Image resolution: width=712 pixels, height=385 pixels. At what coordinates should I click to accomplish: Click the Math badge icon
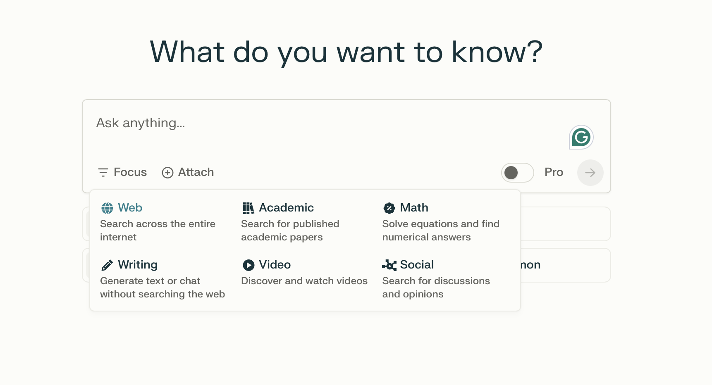pyautogui.click(x=389, y=208)
